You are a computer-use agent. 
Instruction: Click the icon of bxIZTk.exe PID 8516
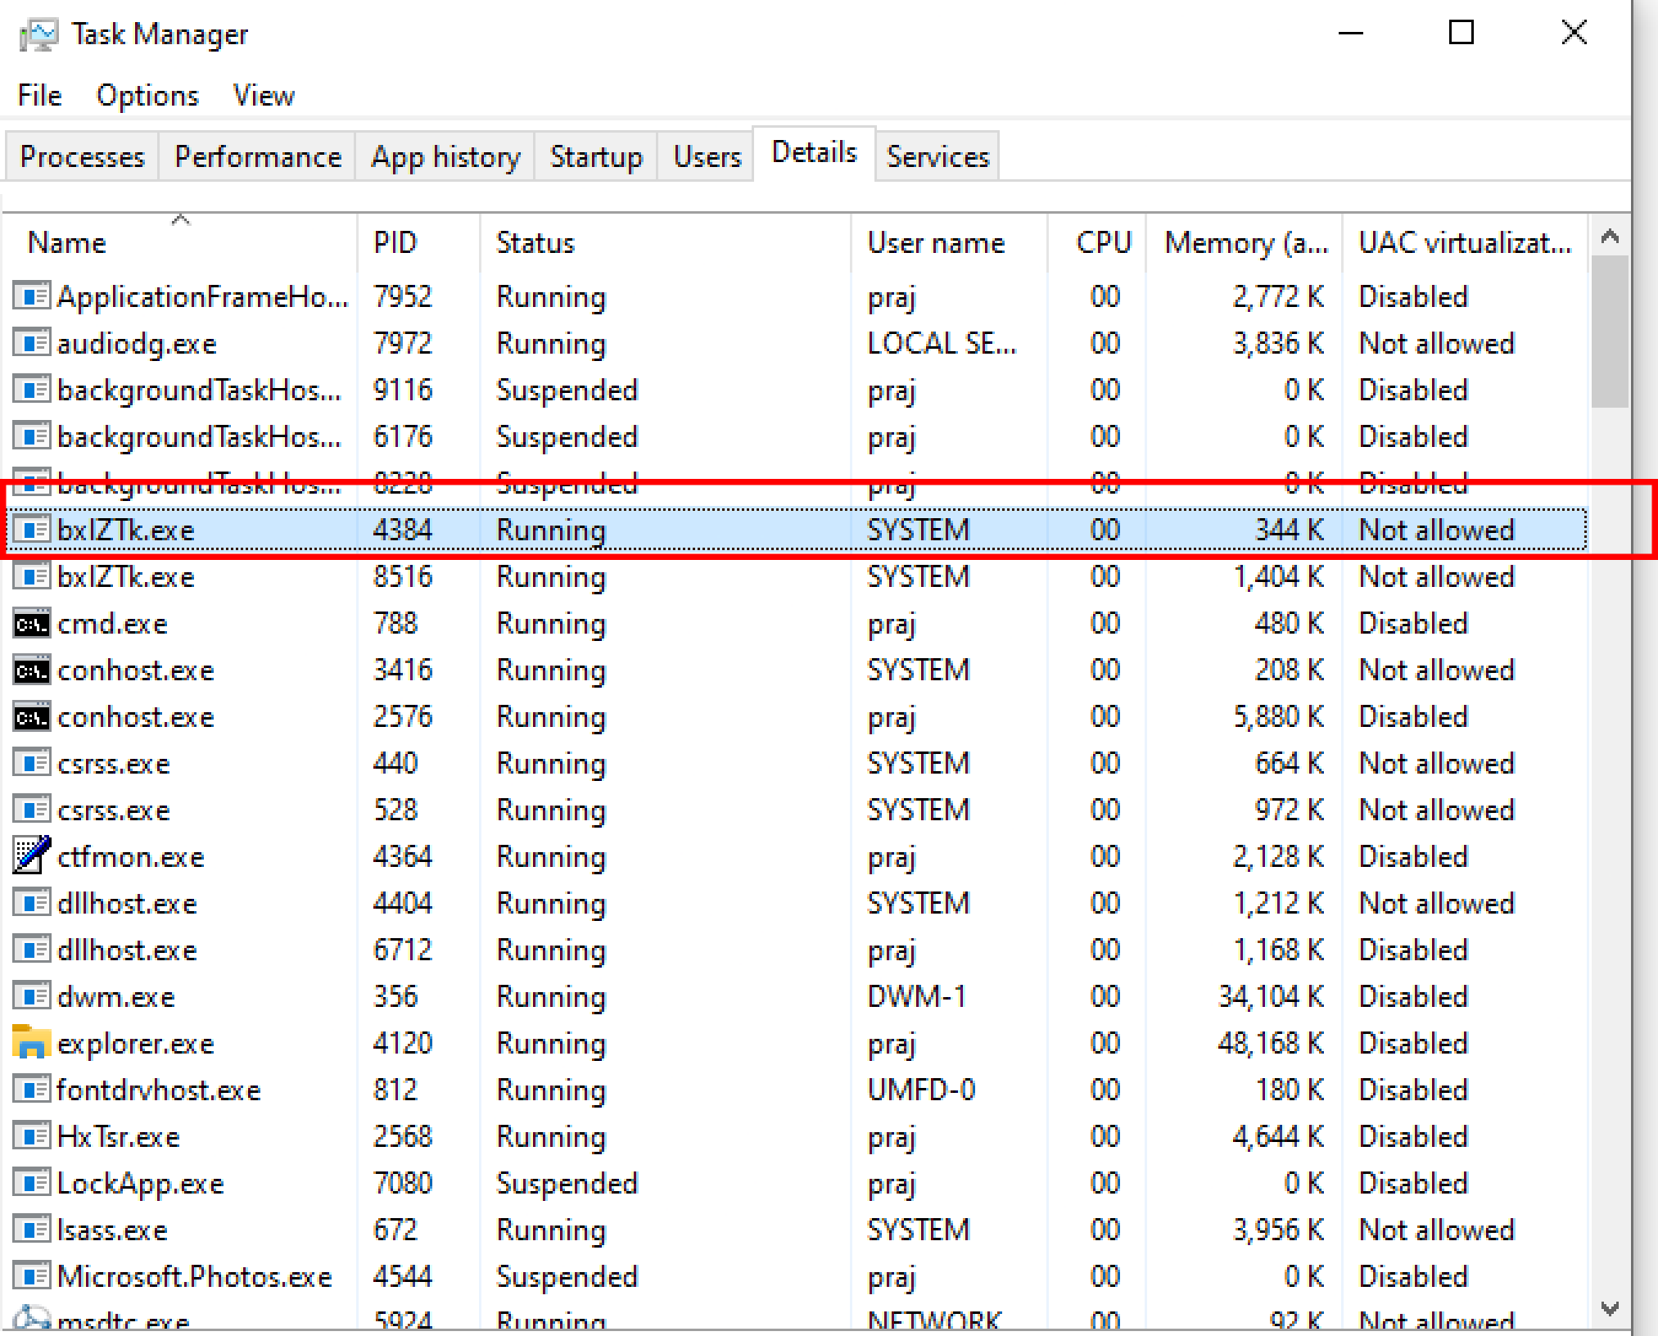(x=32, y=576)
